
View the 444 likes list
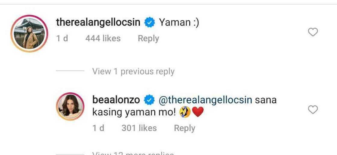tap(103, 38)
